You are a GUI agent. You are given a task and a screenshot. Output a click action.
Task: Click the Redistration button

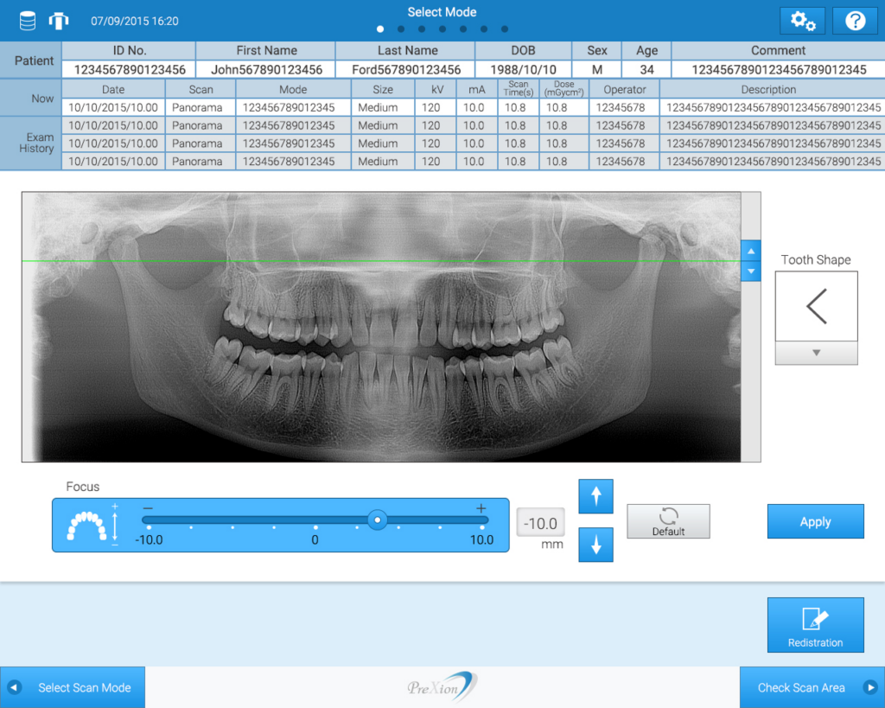815,624
